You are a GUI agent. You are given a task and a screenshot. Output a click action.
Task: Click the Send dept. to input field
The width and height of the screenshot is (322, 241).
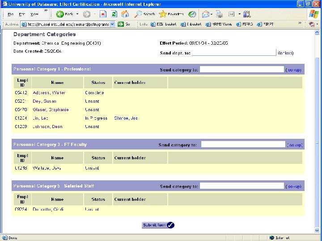[234, 53]
